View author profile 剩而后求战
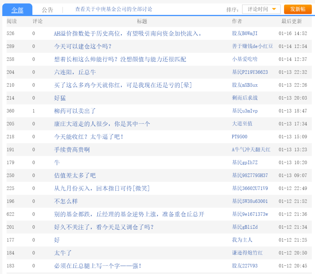Screen dimensions: 315x274 click(245, 98)
